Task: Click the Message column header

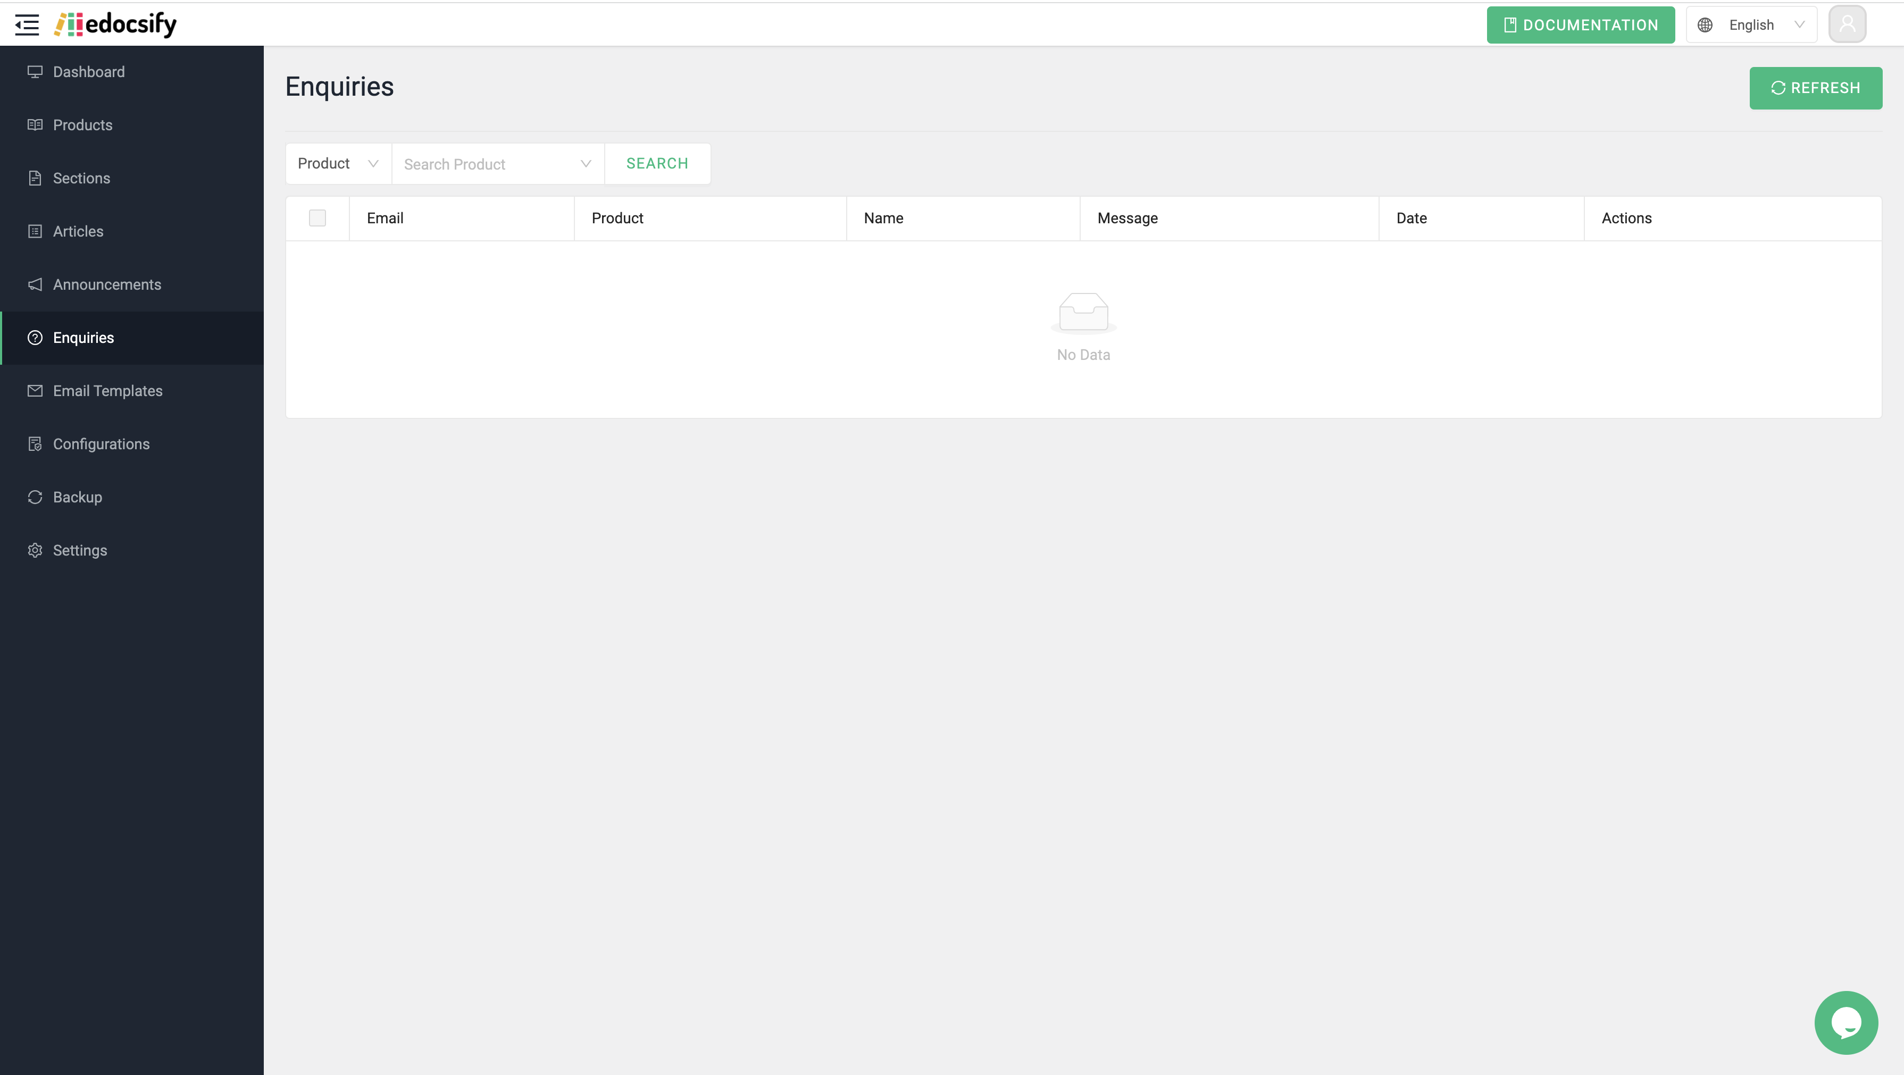Action: tap(1127, 218)
